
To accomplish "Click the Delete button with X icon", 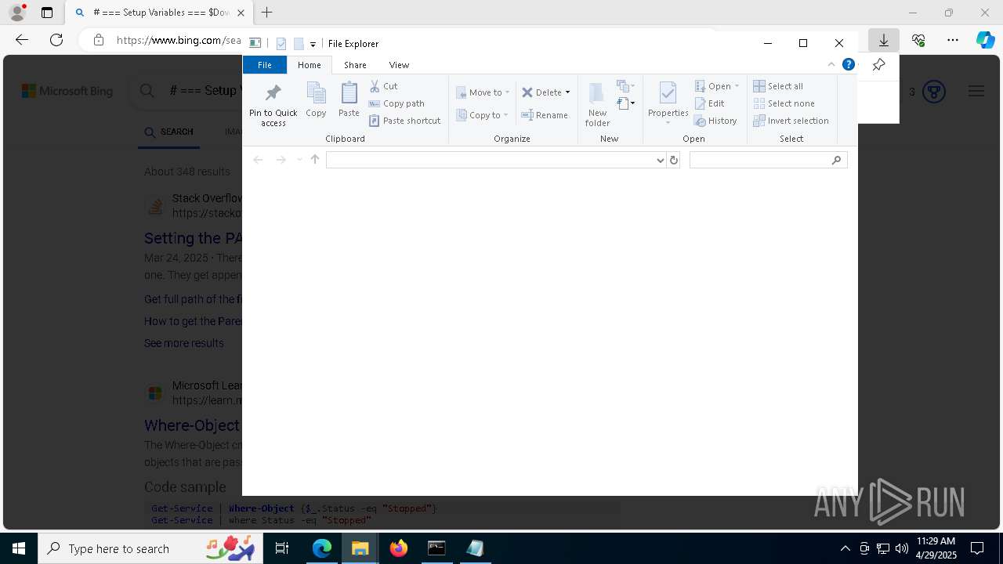I will coord(541,92).
